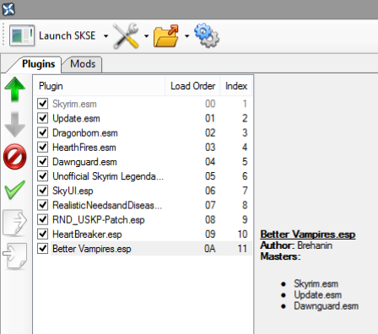Click Dawnguard.esm in the masters list
Image resolution: width=378 pixels, height=334 pixels.
(x=327, y=306)
